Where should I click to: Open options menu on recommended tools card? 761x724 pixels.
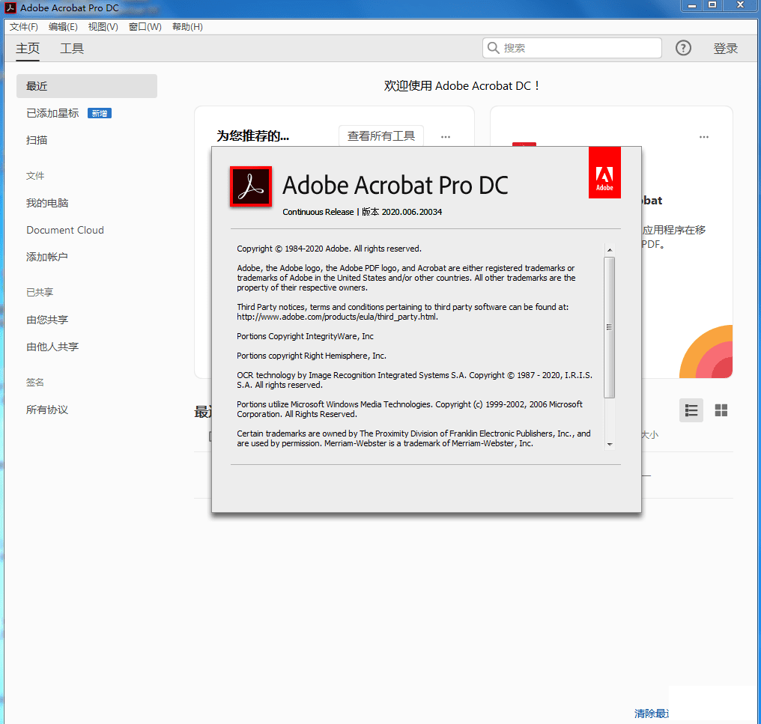(x=446, y=137)
